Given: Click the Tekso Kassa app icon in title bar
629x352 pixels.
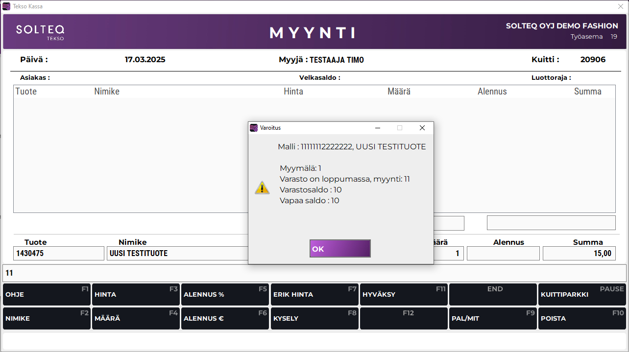Looking at the screenshot, I should (7, 6).
